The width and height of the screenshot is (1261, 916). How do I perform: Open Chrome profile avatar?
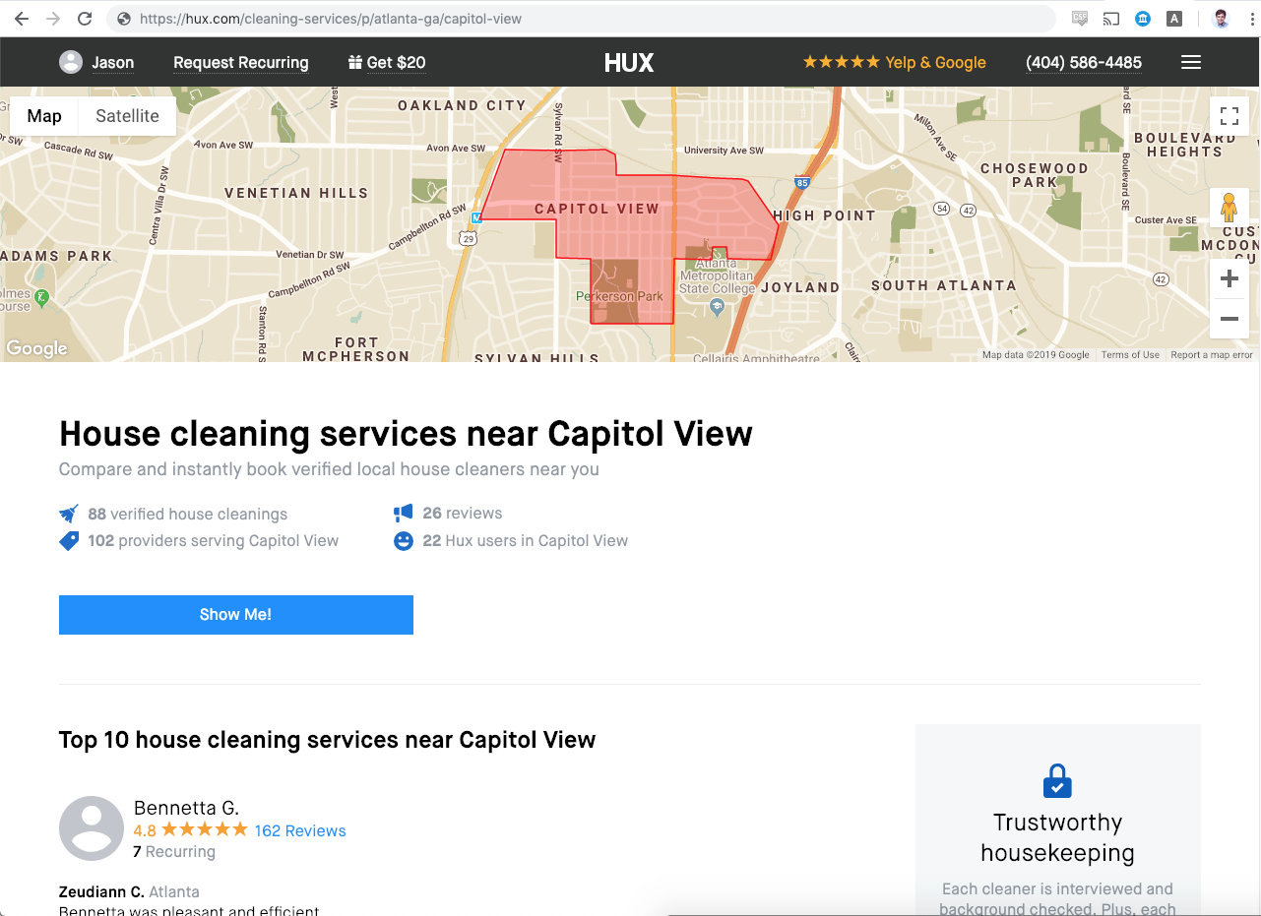click(1221, 19)
